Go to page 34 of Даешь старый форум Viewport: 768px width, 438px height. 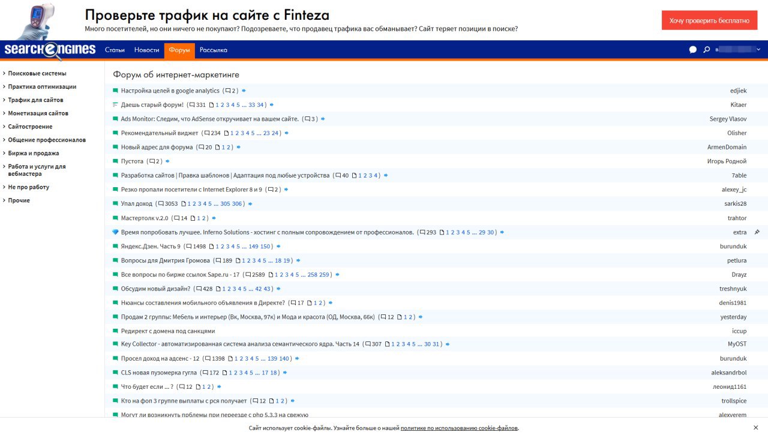point(260,105)
